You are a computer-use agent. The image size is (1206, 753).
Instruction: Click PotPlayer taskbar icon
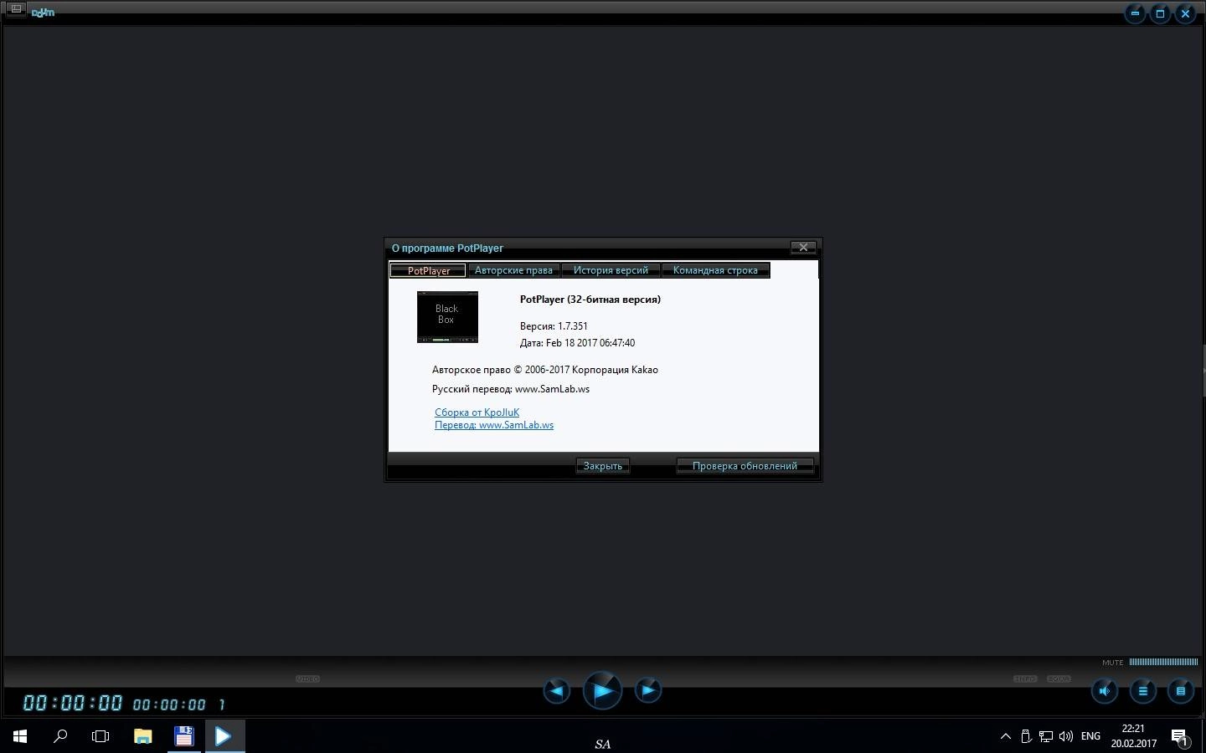(224, 736)
